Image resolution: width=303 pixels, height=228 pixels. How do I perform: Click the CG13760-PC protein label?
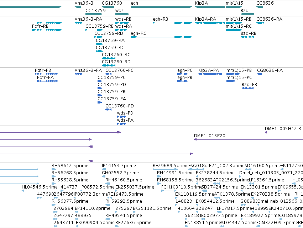pyautogui.click(x=119, y=70)
